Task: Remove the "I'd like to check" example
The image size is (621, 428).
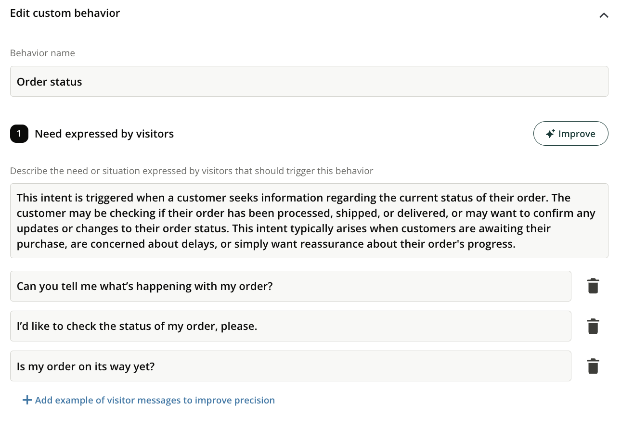Action: click(593, 326)
